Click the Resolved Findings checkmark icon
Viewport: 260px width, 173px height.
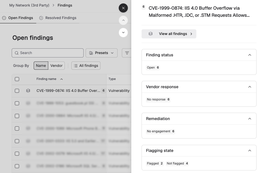click(41, 18)
